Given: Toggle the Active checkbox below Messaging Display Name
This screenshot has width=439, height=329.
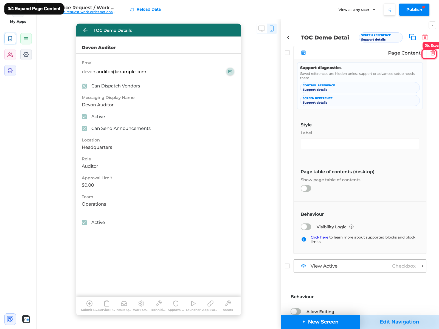Looking at the screenshot, I should pos(84,117).
